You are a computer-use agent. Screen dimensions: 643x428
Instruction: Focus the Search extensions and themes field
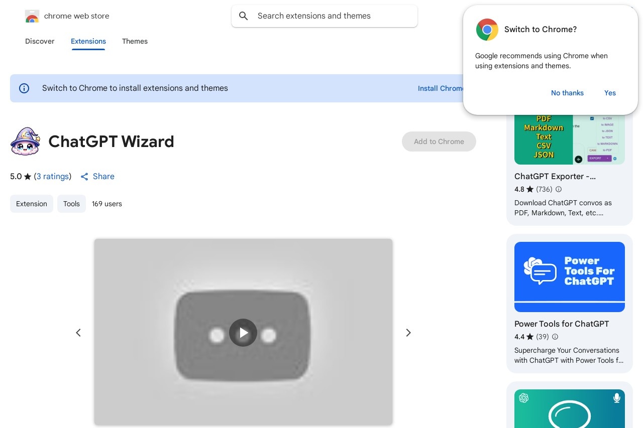pyautogui.click(x=325, y=16)
